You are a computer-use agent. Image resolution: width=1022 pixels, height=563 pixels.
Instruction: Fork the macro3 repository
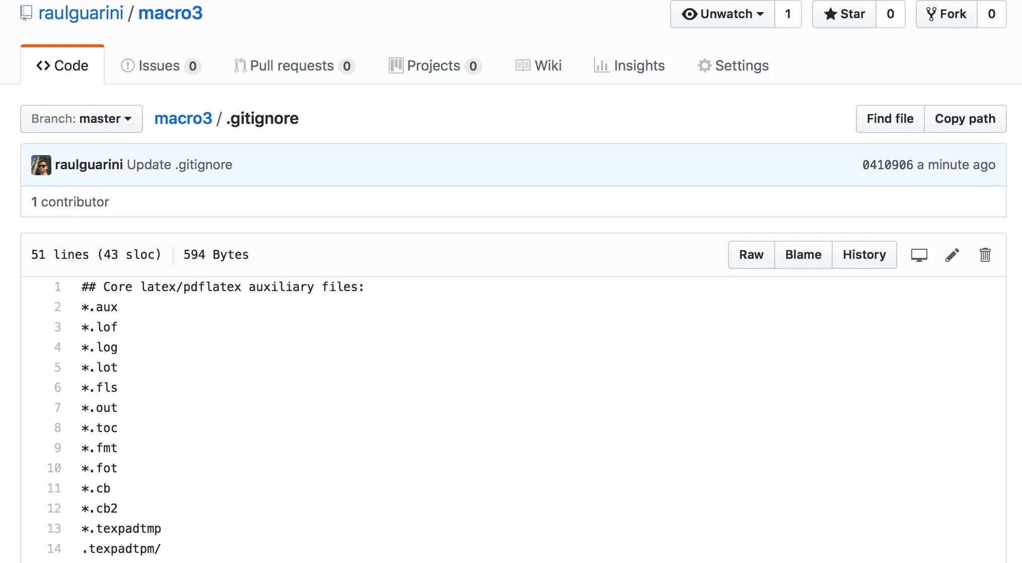click(946, 14)
